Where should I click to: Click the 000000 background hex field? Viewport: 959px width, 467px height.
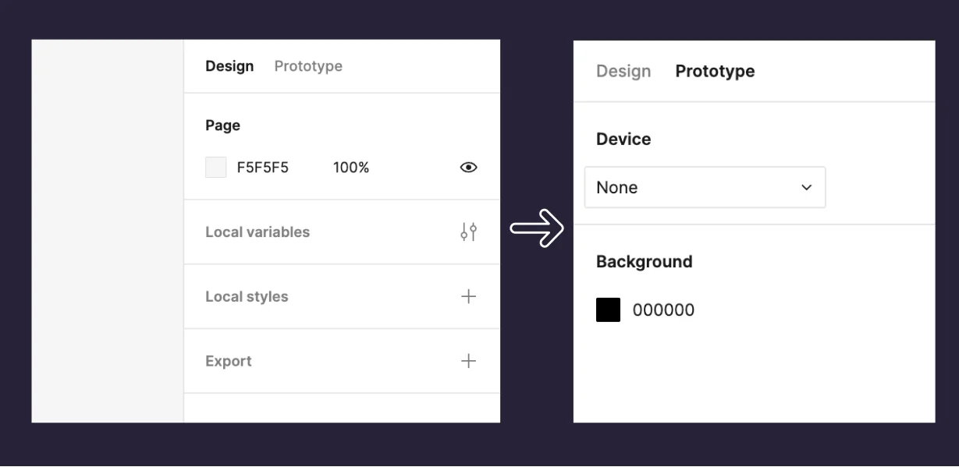[x=663, y=310]
